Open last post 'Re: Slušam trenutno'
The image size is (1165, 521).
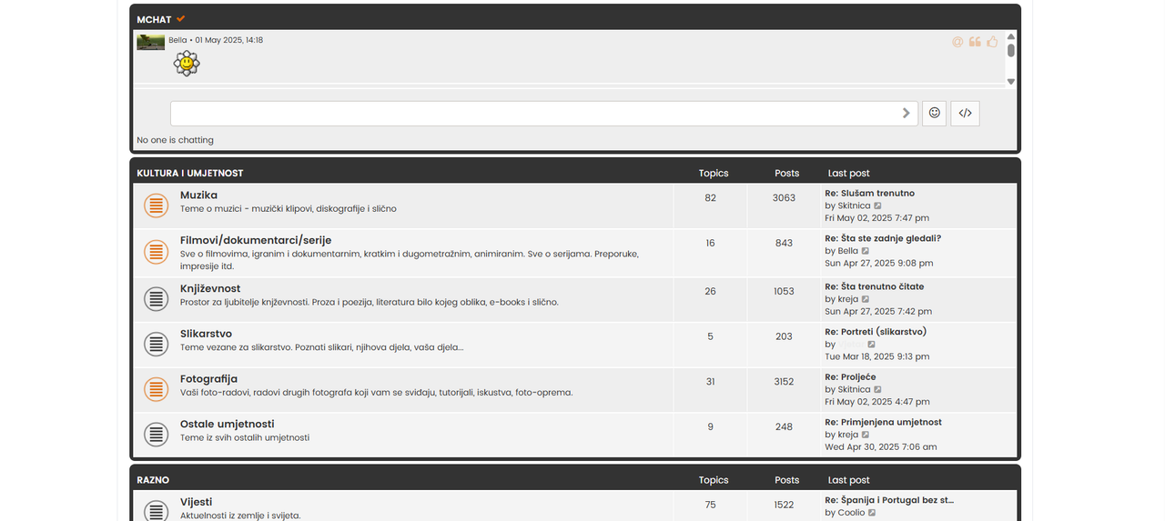870,193
